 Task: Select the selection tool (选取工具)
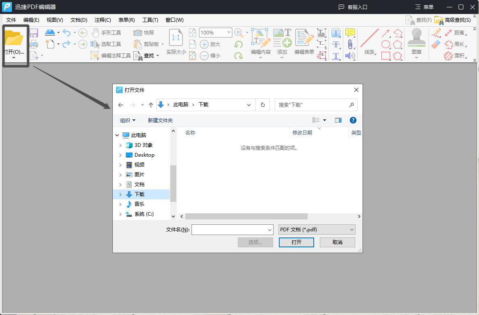coord(106,44)
